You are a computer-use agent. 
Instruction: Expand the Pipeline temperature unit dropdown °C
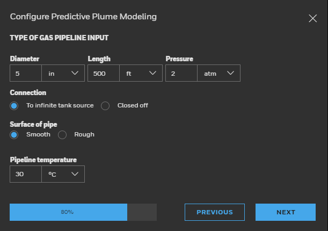[63, 174]
